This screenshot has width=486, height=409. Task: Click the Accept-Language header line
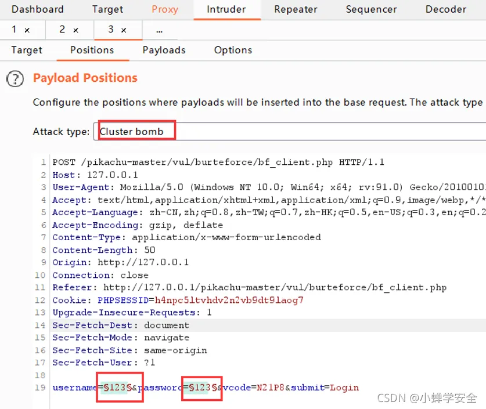point(269,212)
